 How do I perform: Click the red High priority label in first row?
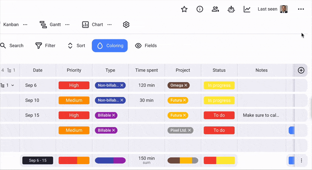(74, 85)
